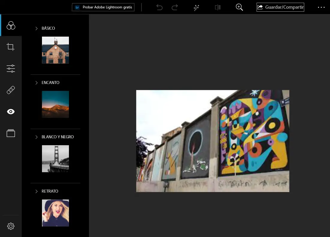Click Guardar/Compartir button

(x=280, y=7)
